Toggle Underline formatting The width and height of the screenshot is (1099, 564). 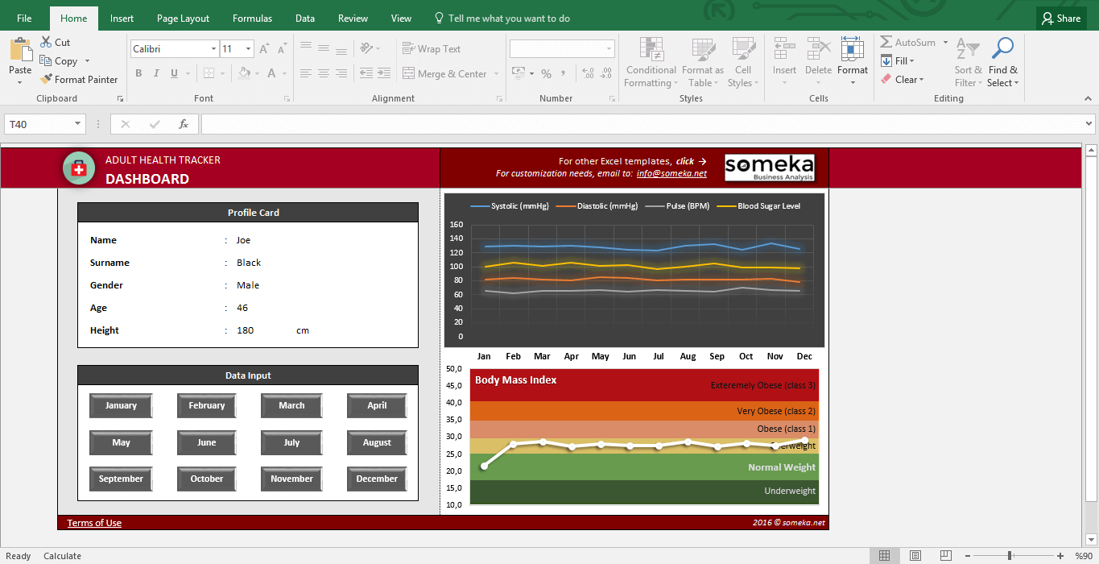coord(174,73)
